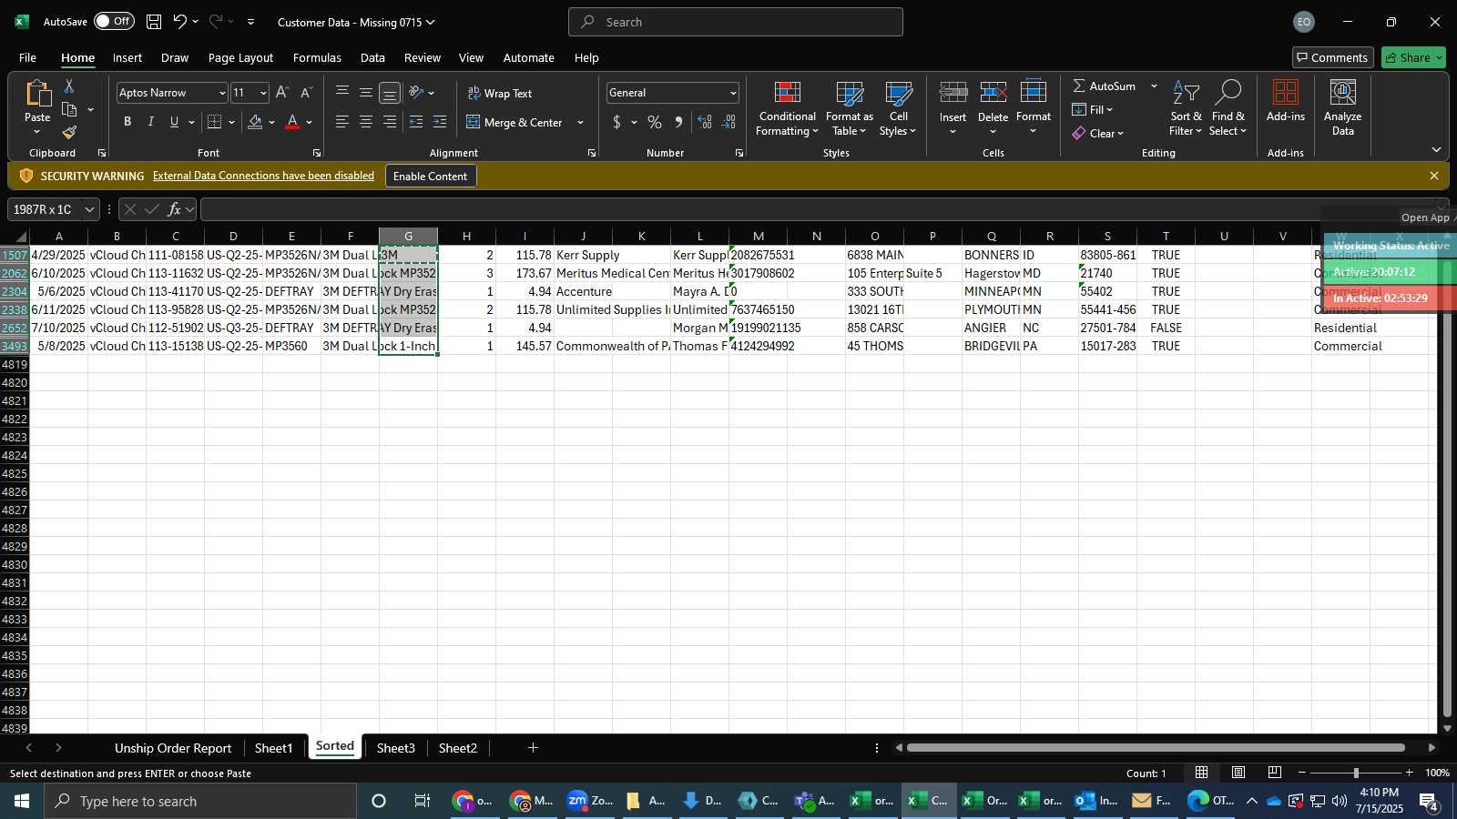Switch to Sheet3 tab
Image resolution: width=1457 pixels, height=819 pixels.
pos(395,748)
